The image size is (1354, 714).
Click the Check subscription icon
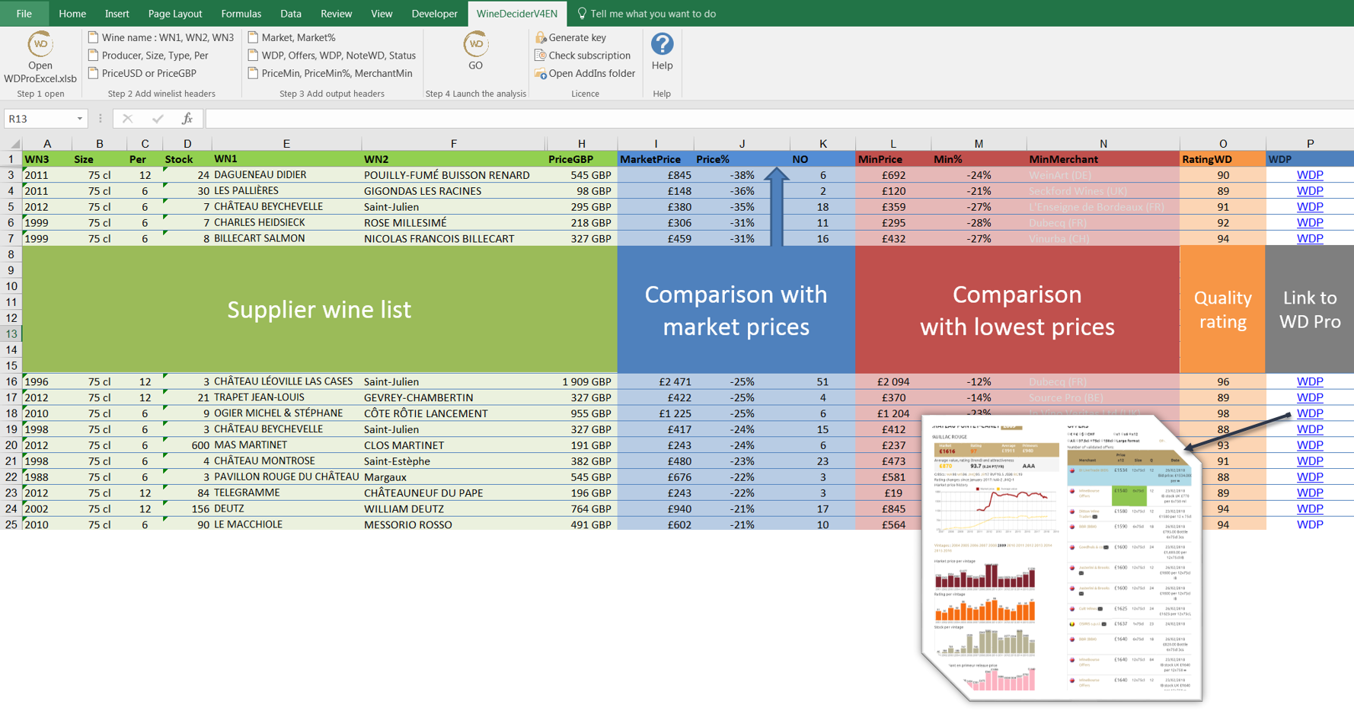pos(541,56)
